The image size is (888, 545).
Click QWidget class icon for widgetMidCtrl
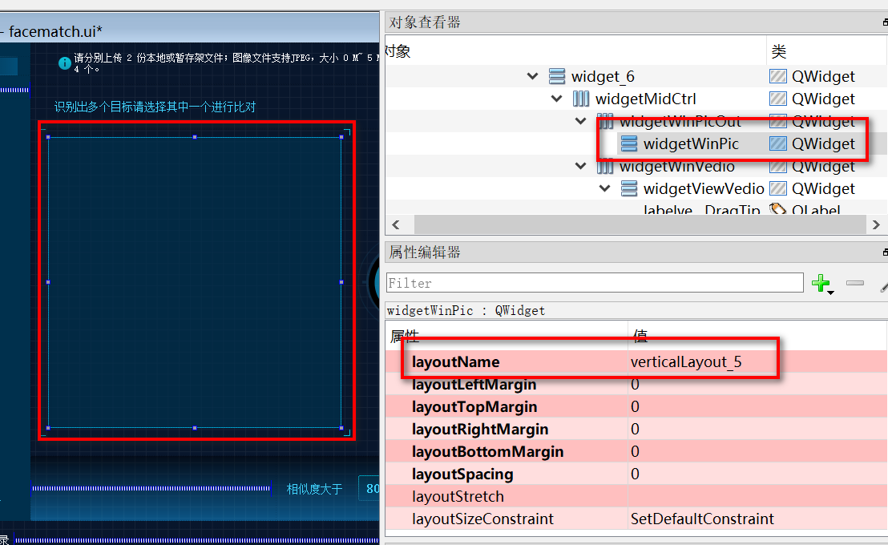click(x=778, y=99)
